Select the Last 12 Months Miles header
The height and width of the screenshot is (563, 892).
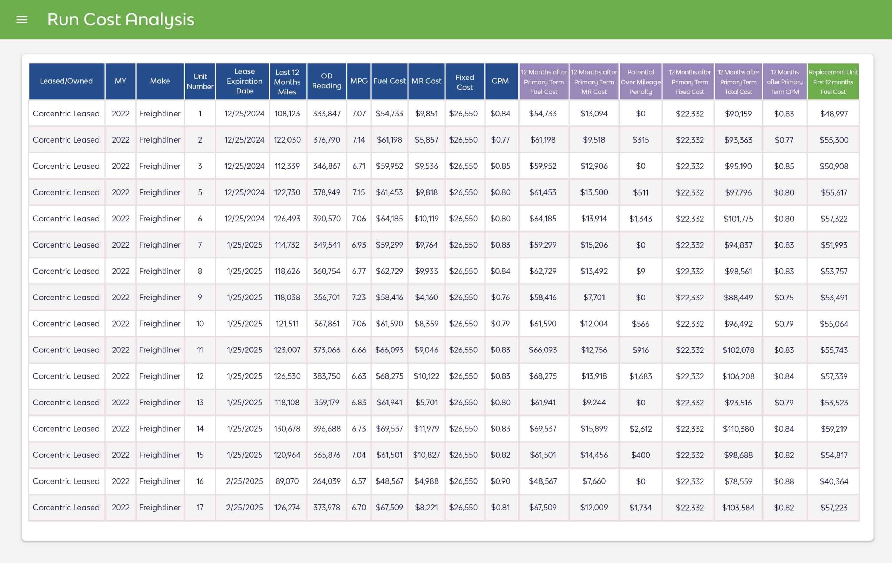tap(287, 82)
